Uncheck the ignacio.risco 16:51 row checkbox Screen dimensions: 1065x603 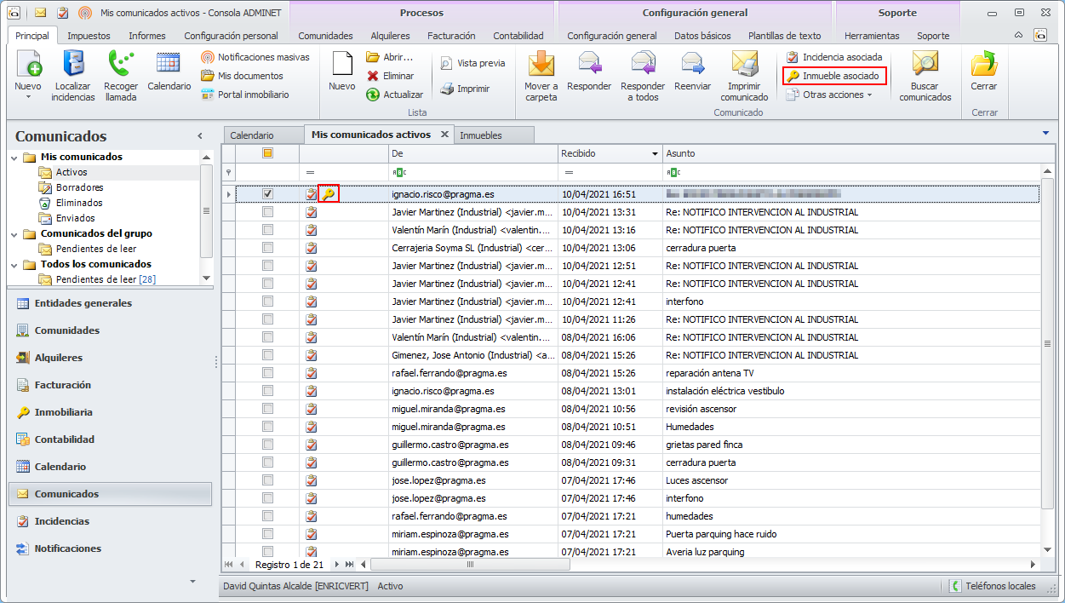pos(268,194)
